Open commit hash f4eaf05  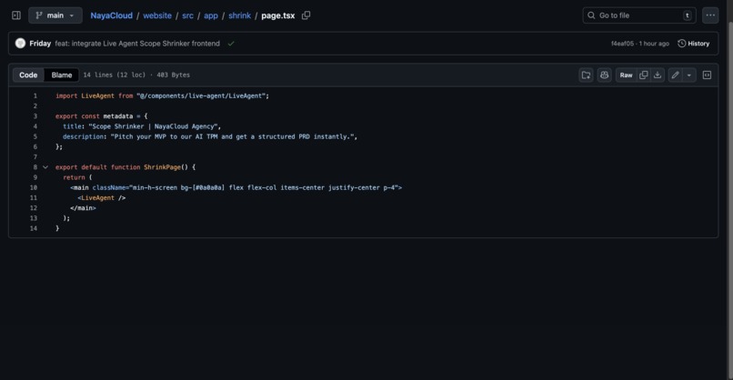(x=622, y=44)
